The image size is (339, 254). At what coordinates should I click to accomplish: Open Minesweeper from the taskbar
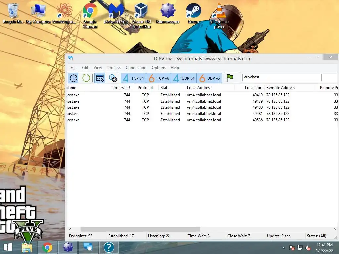68,247
